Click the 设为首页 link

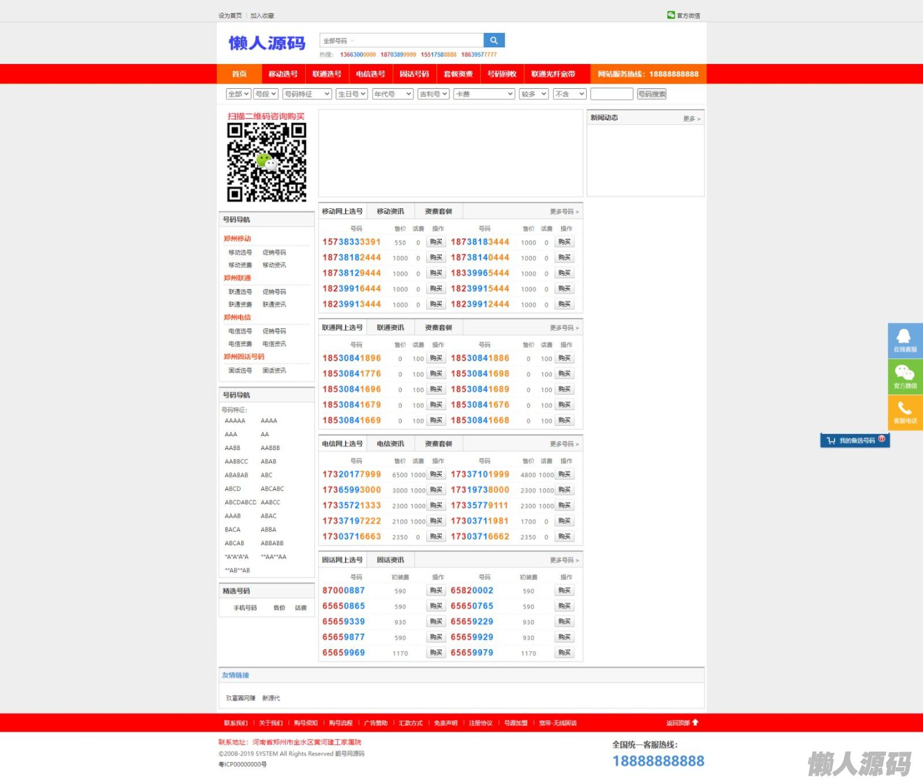[x=230, y=16]
